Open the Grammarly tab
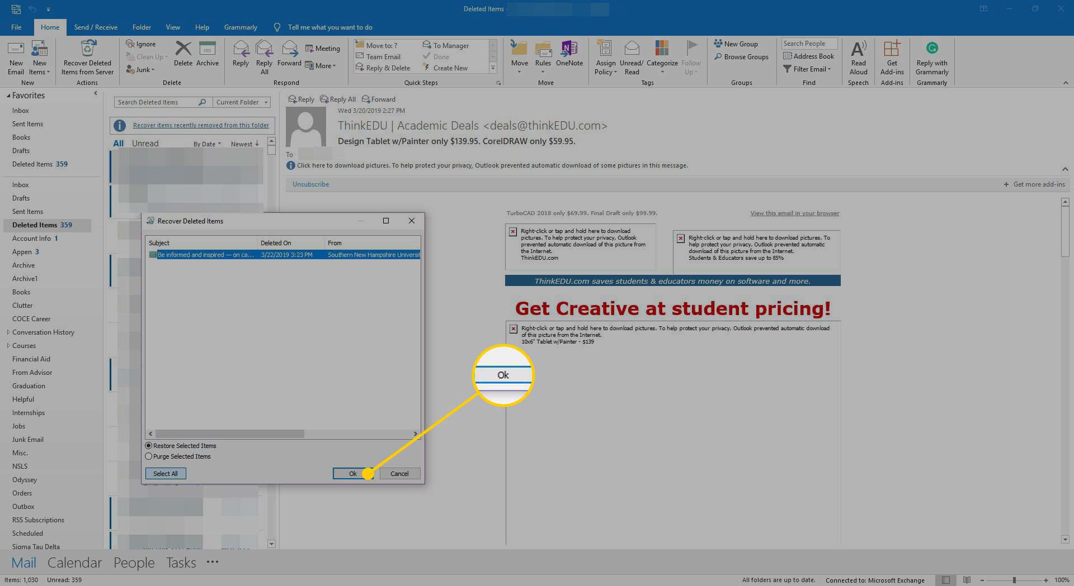This screenshot has width=1074, height=586. 241,27
